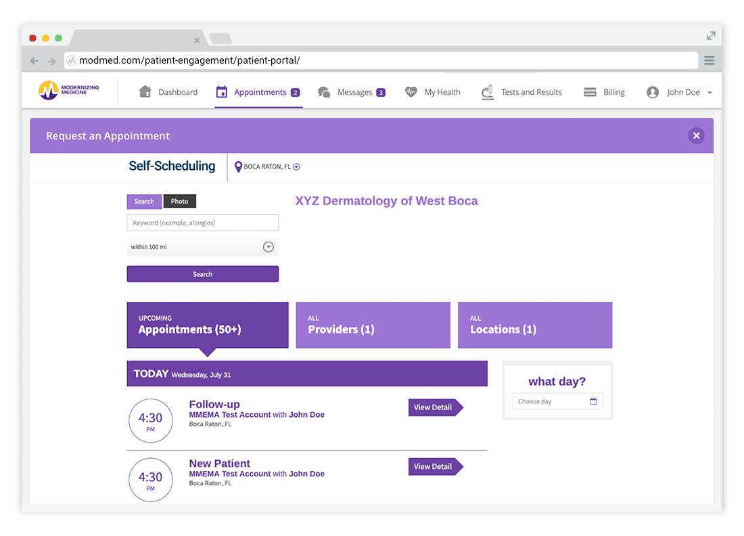The height and width of the screenshot is (536, 744).
Task: Click the Dashboard house icon
Action: [x=145, y=92]
